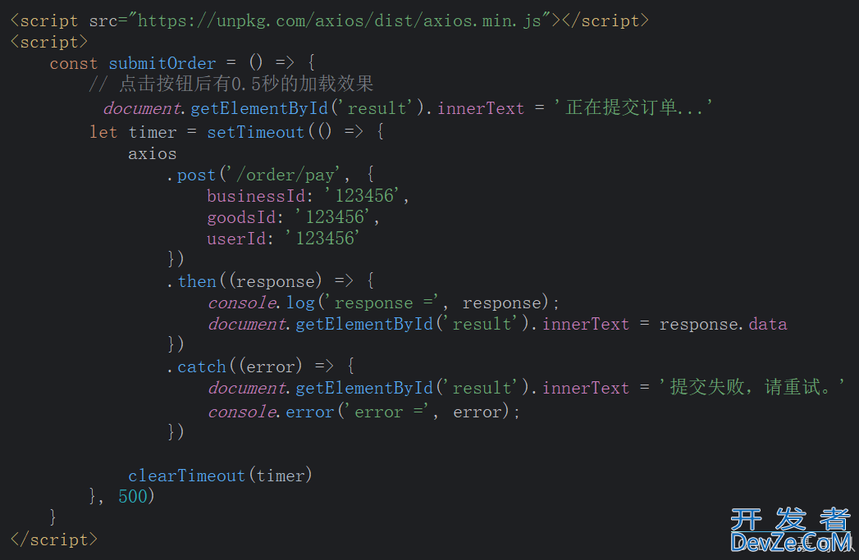This screenshot has width=859, height=560.
Task: Click the DevZe.CoM watermark logo
Action: [x=791, y=530]
